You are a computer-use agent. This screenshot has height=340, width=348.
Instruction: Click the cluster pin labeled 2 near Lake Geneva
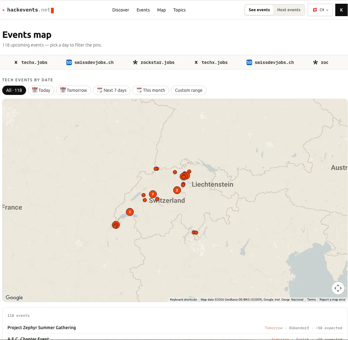click(x=130, y=212)
